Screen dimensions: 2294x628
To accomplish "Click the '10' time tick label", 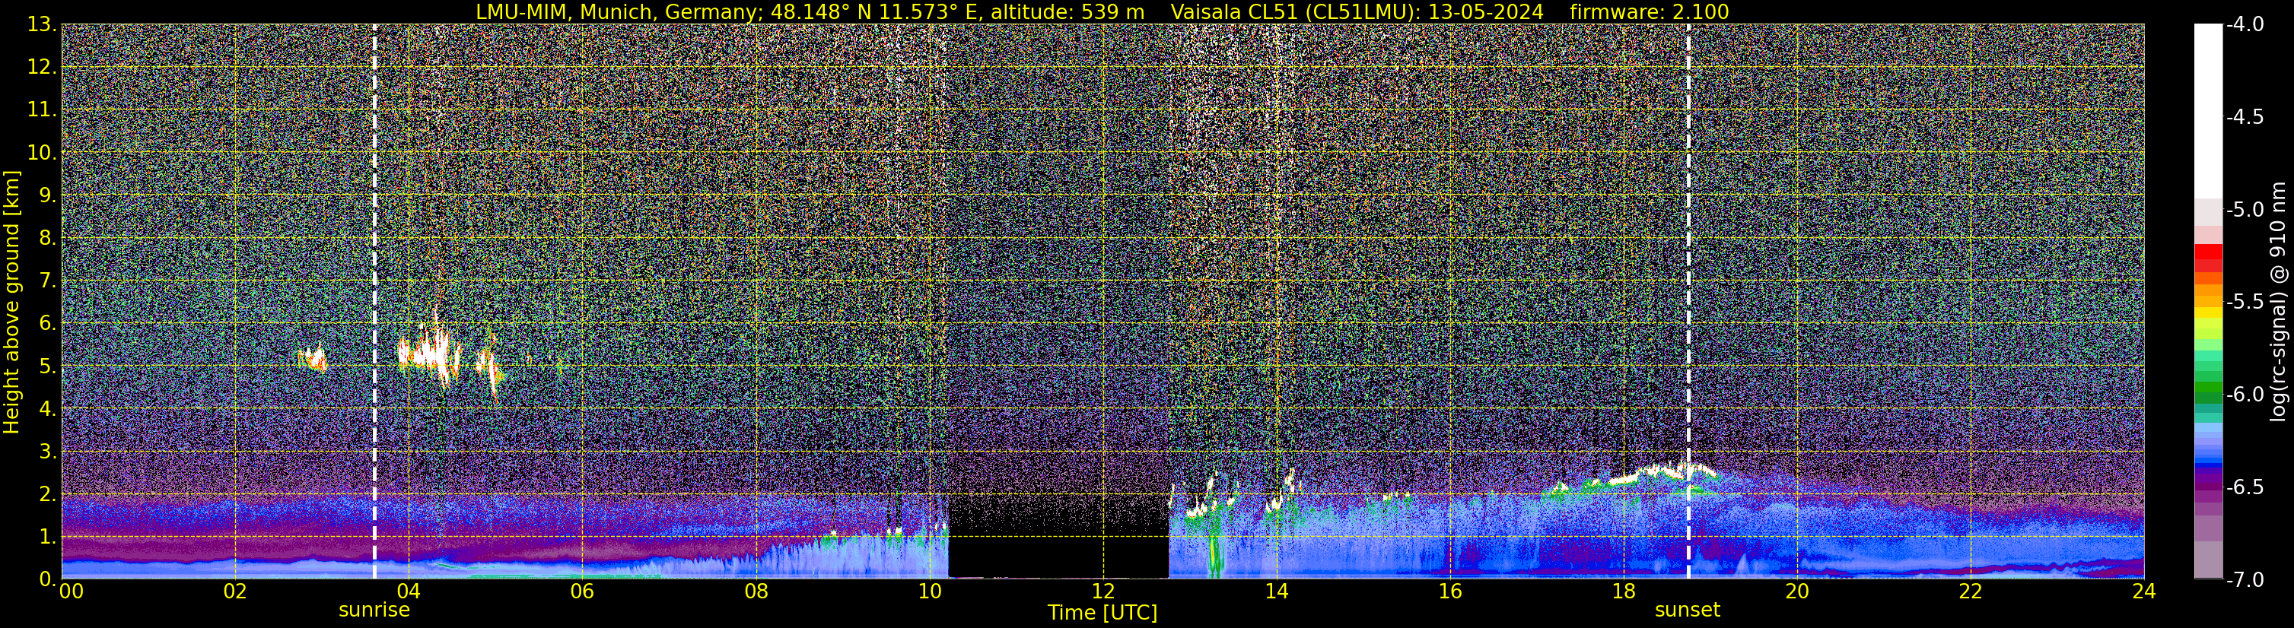I will pyautogui.click(x=929, y=592).
